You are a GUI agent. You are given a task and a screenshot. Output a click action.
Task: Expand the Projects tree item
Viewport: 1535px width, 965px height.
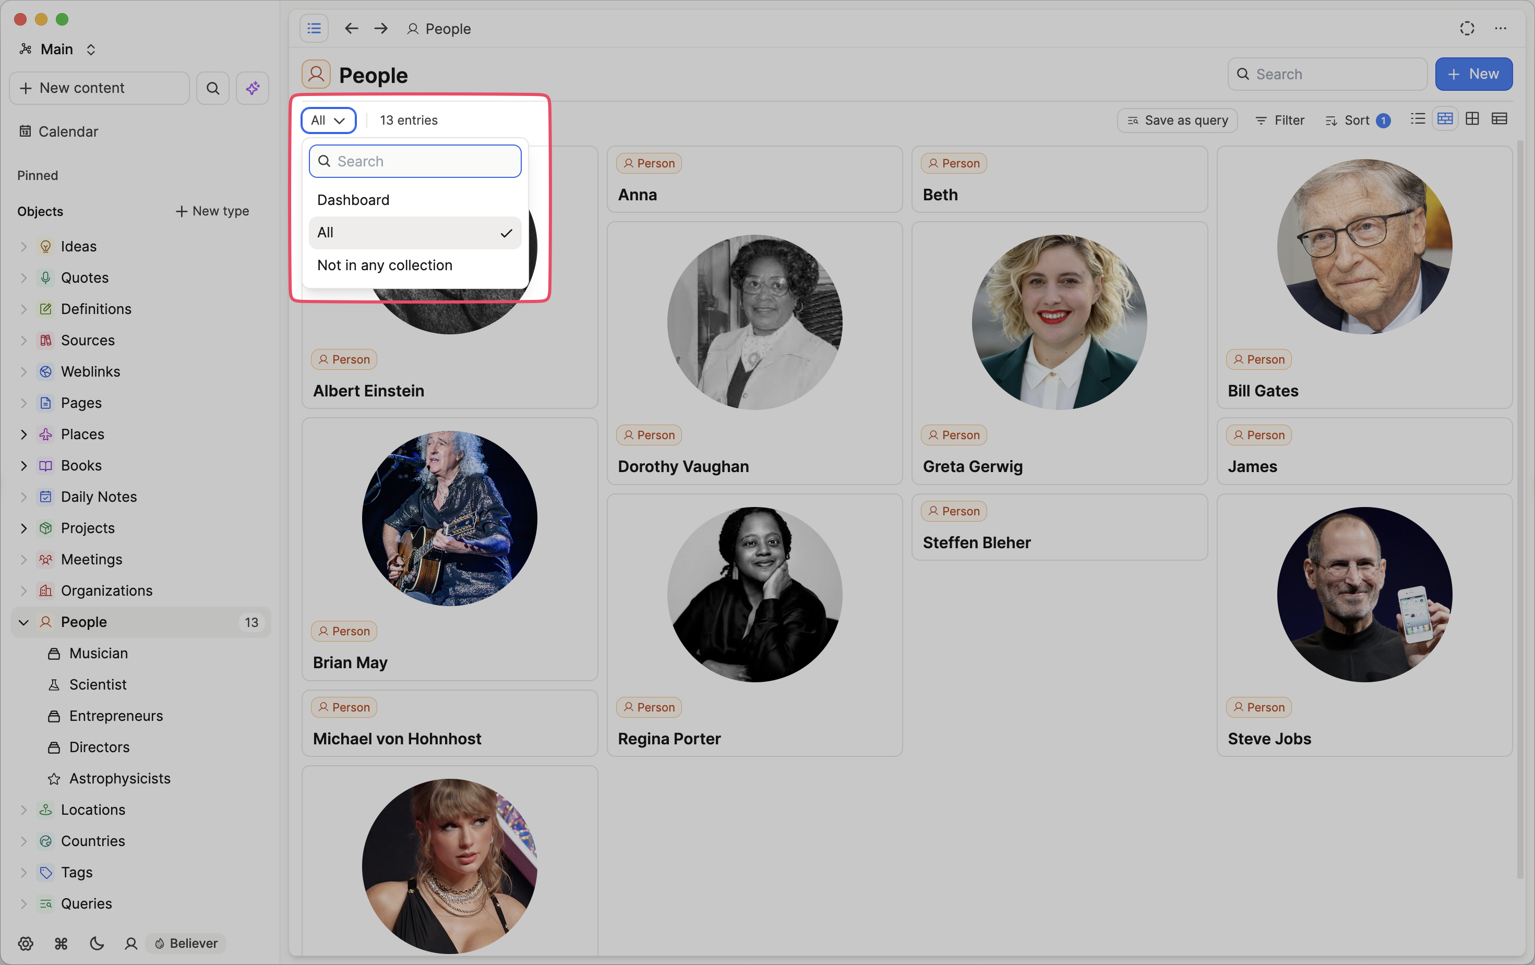[x=23, y=528]
